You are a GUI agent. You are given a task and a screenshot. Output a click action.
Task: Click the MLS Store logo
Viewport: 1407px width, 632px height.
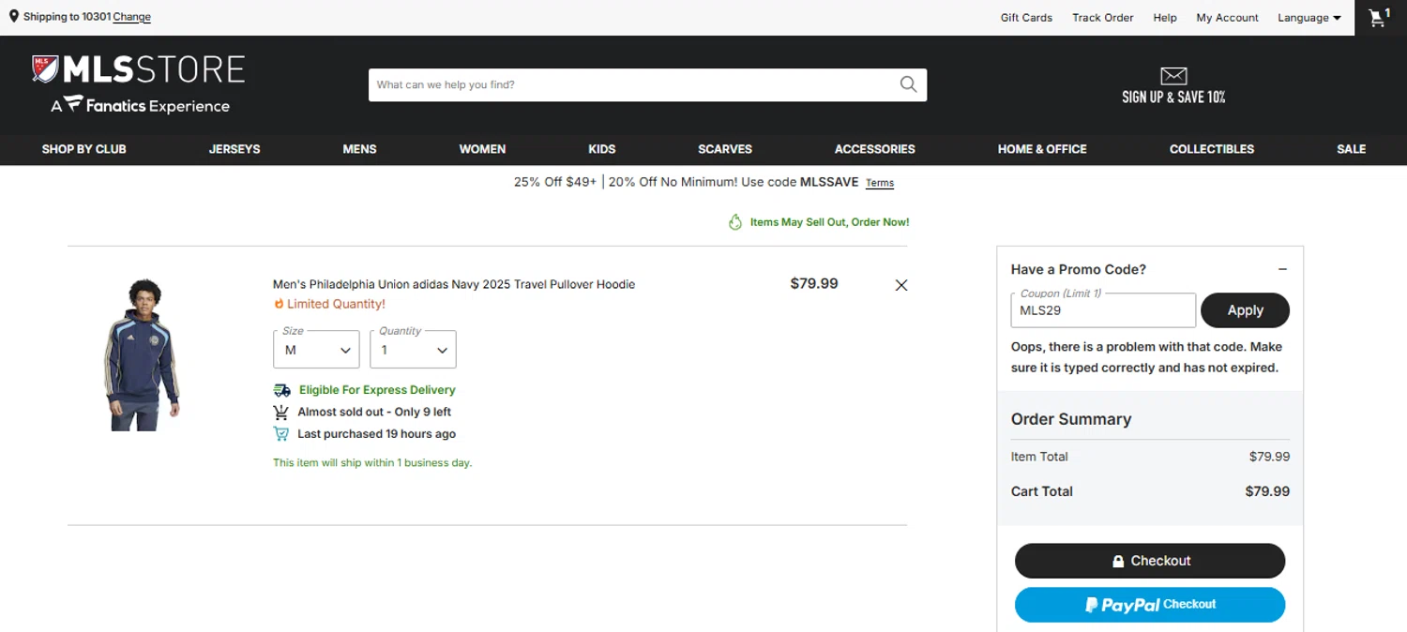pyautogui.click(x=139, y=83)
